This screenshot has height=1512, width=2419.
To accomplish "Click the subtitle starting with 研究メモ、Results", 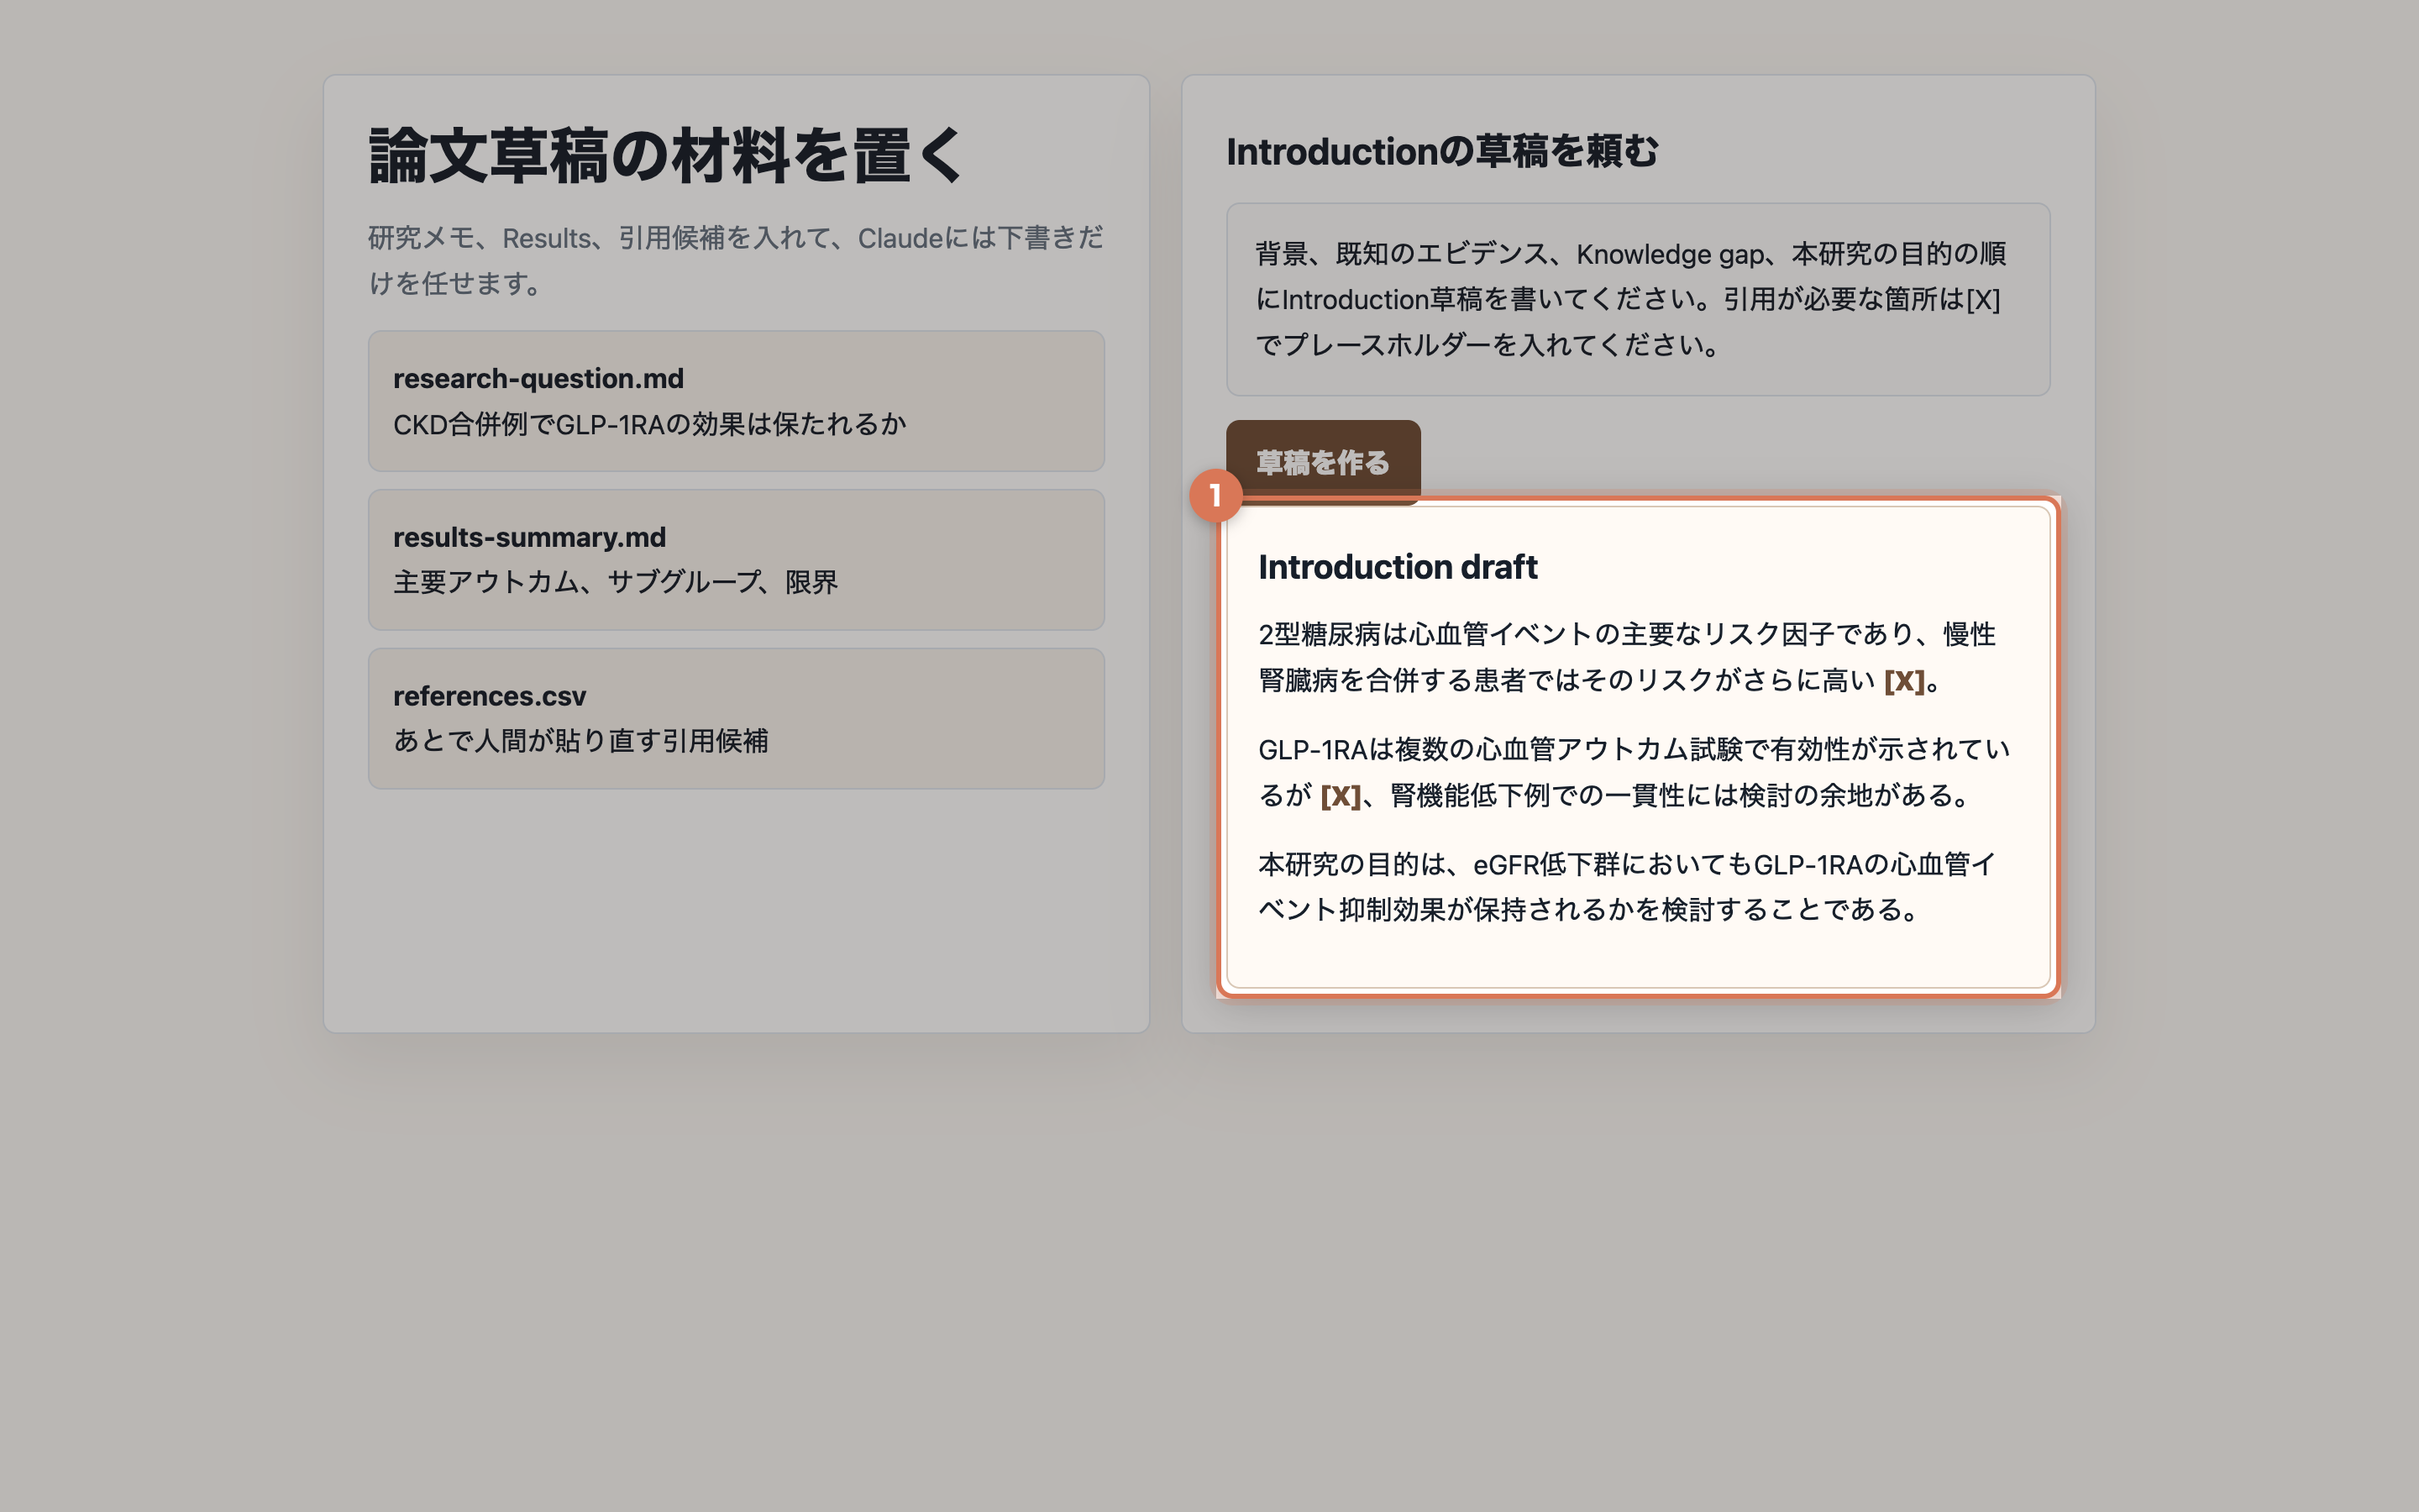I will (x=736, y=260).
